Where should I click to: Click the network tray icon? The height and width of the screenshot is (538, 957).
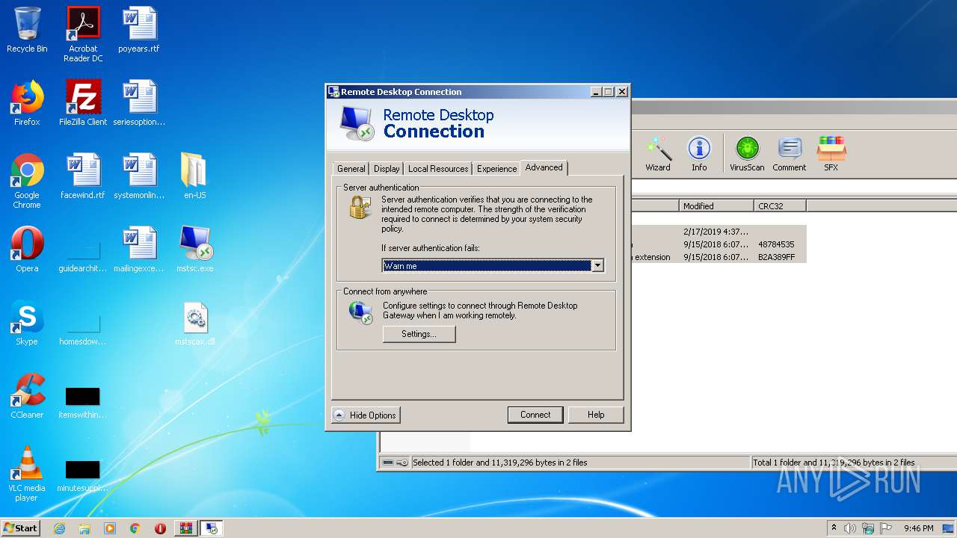pos(868,528)
